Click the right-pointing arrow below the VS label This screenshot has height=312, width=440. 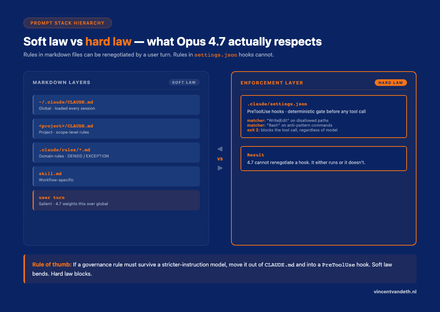pyautogui.click(x=220, y=168)
